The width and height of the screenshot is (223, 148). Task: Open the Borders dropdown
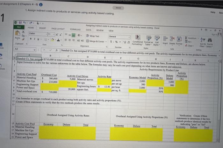tap(48, 39)
